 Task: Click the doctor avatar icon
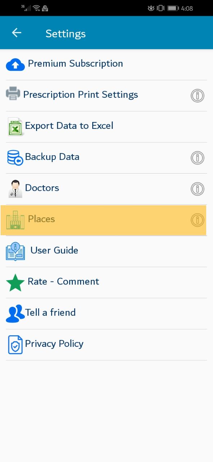pyautogui.click(x=15, y=189)
